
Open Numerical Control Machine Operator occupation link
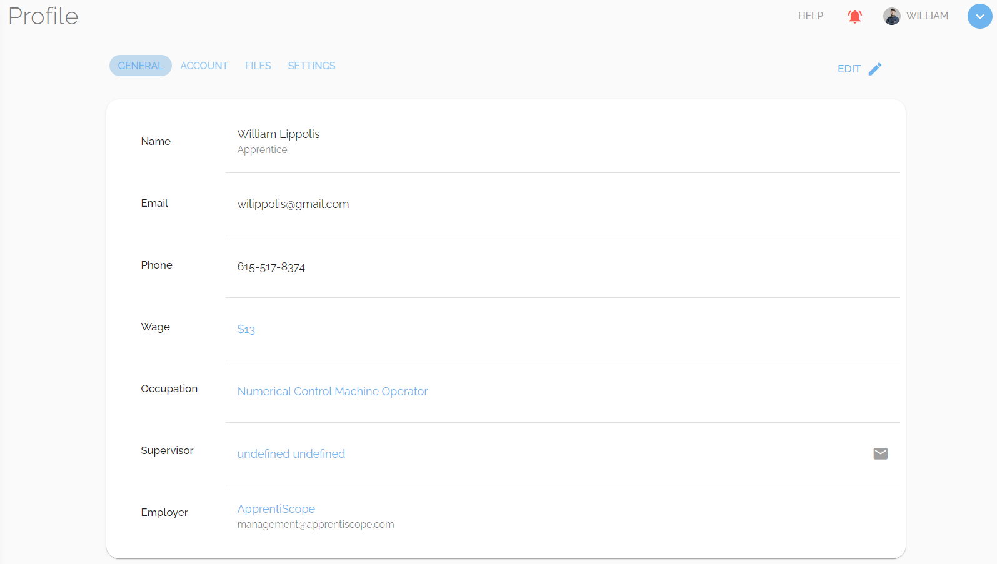tap(333, 392)
